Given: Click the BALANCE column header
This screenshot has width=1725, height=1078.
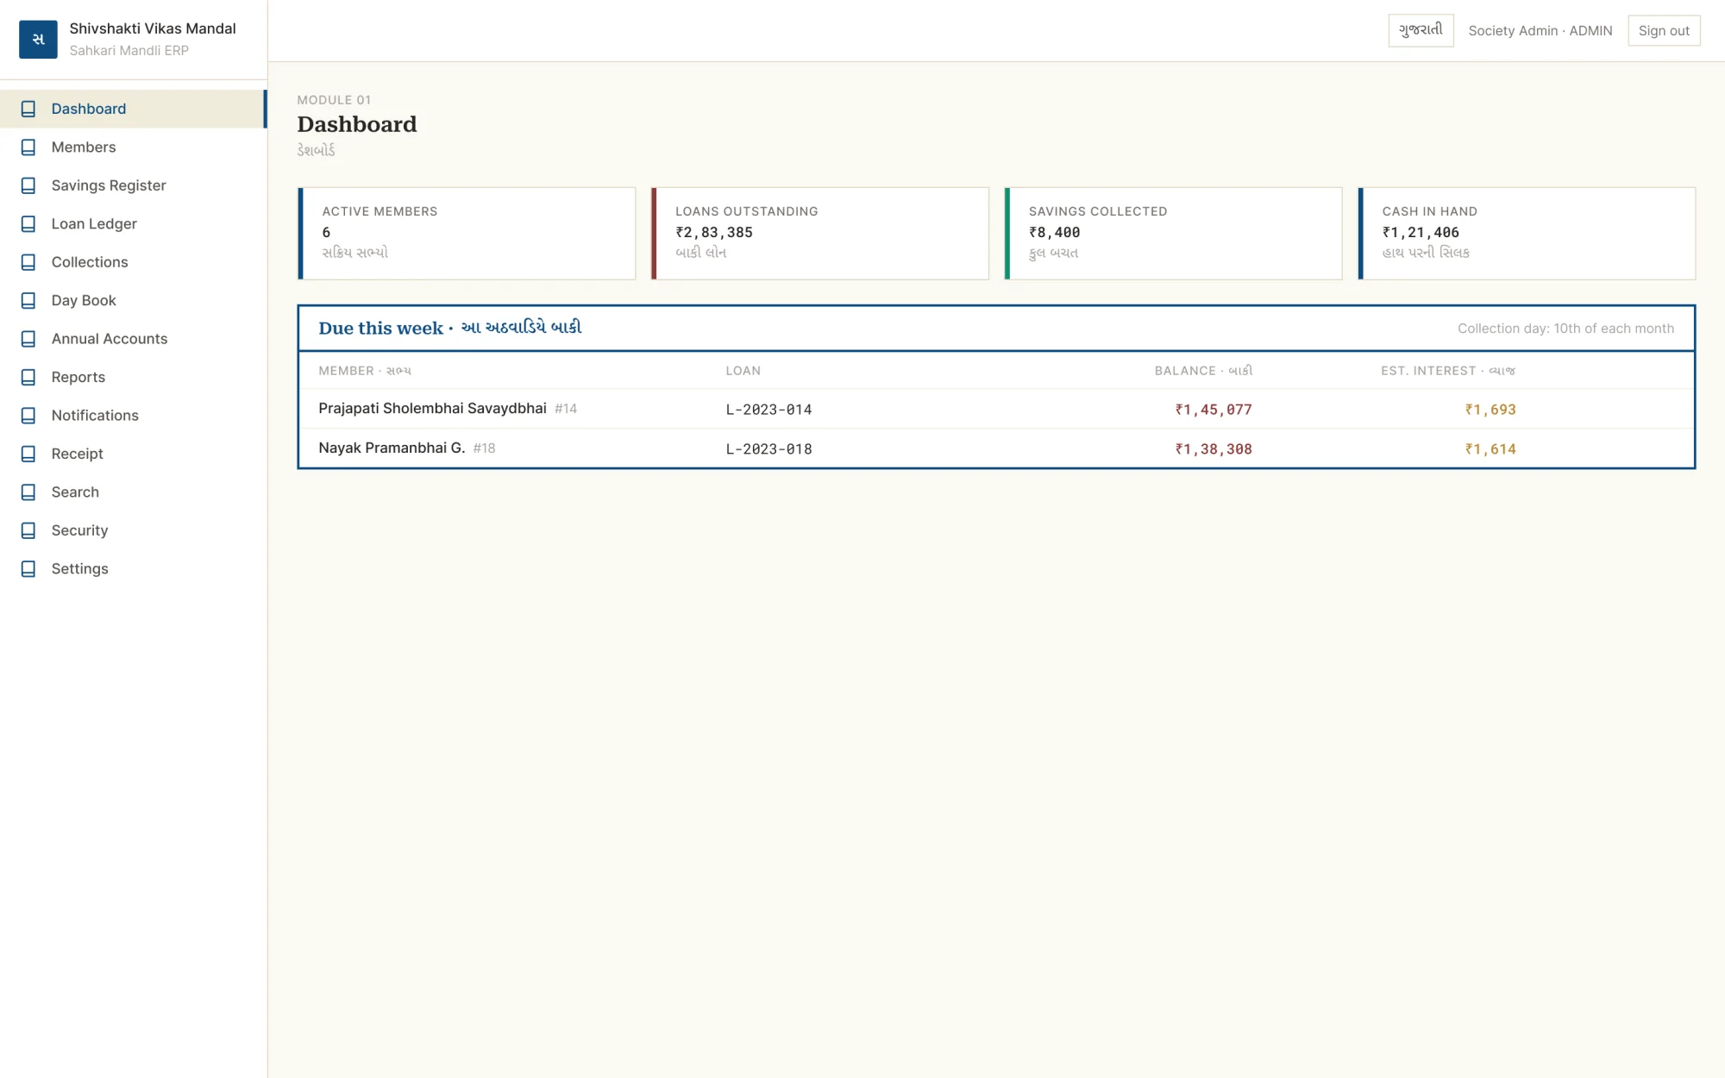Looking at the screenshot, I should click(1203, 371).
